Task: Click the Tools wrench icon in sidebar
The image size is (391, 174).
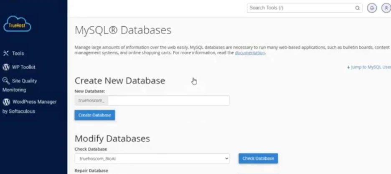Action: pos(6,53)
